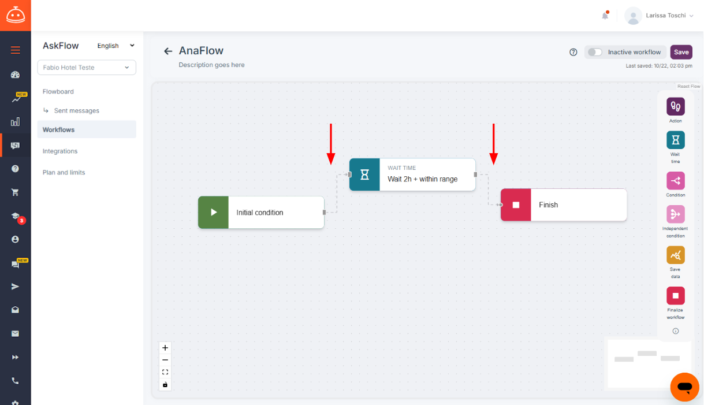Click the Save button
Image resolution: width=704 pixels, height=405 pixels.
click(681, 52)
